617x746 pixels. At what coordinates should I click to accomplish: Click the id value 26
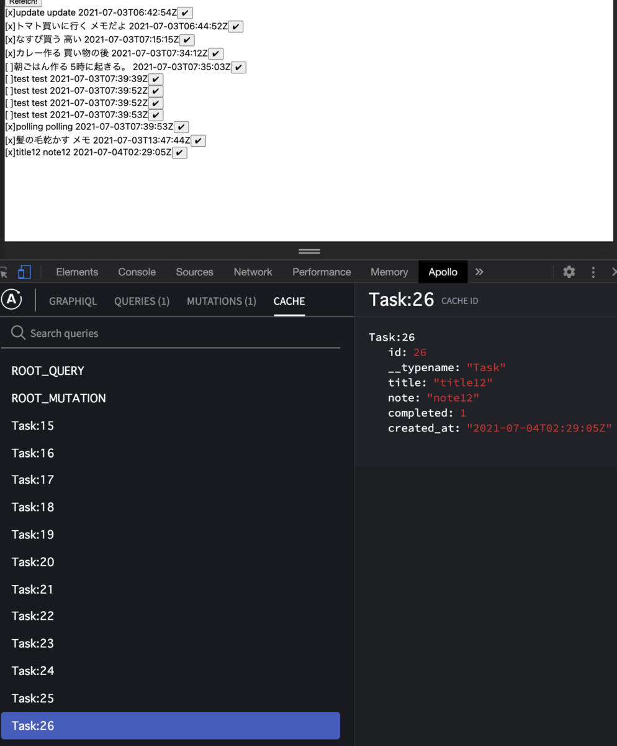tap(420, 352)
